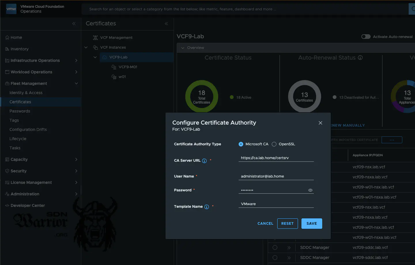Select OpenSSL radio button
Viewport: 415px width, 265px height.
274,144
